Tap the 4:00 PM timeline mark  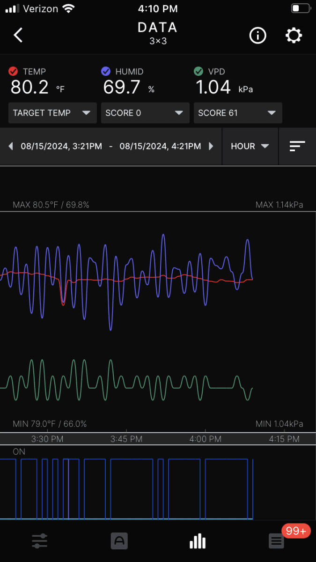pos(206,439)
